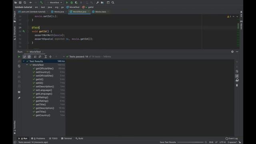Open the Ant tool window on right

point(241,14)
